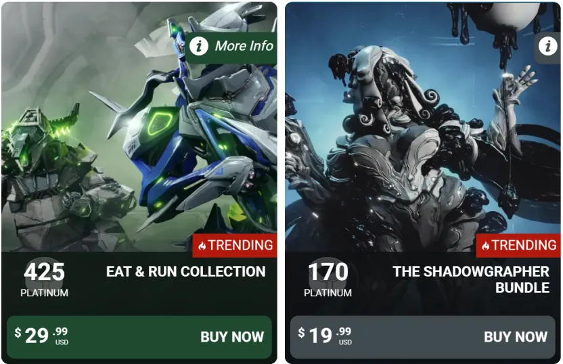
Task: Open The Shadowgrapher Bundle title
Action: pos(471,279)
